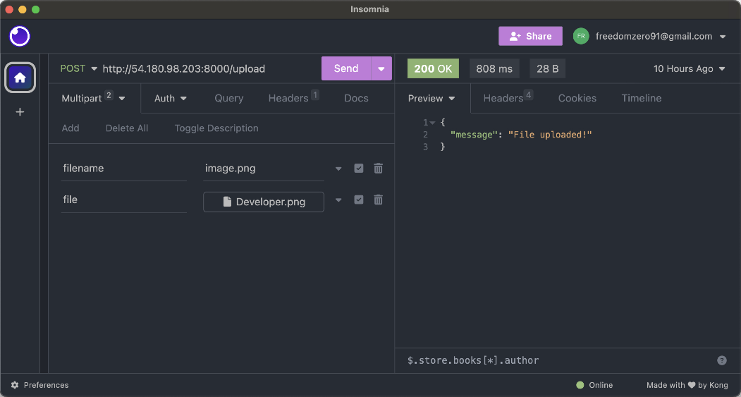This screenshot has height=397, width=741.
Task: Click the image.png value field
Action: point(264,169)
